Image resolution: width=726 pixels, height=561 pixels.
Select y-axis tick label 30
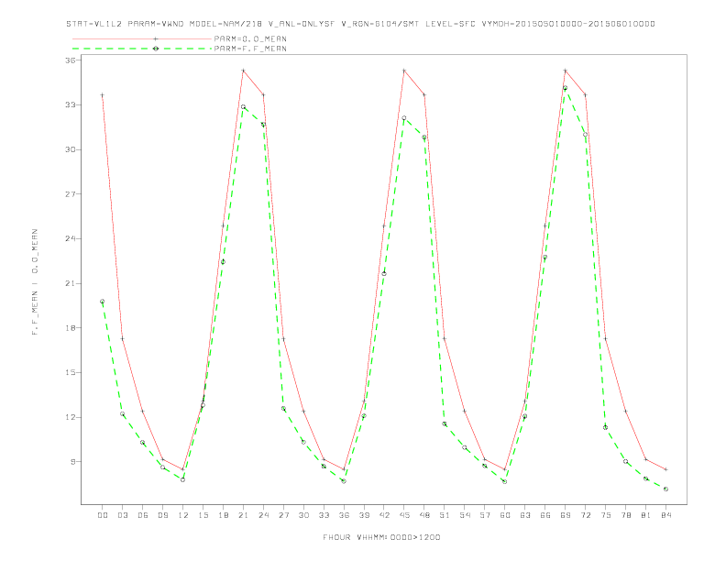(71, 149)
